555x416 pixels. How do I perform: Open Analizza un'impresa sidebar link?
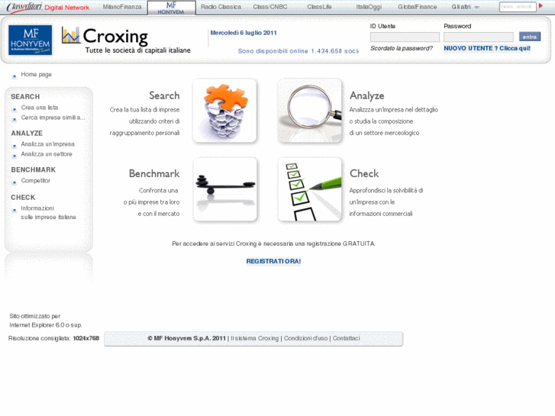pyautogui.click(x=48, y=144)
